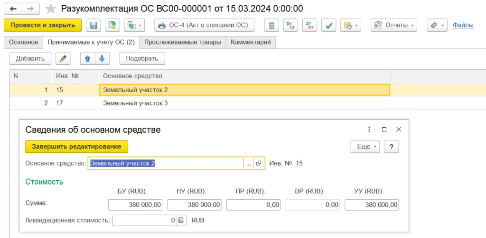Open the Файлы link
Screen dimensions: 486x238
point(463,25)
